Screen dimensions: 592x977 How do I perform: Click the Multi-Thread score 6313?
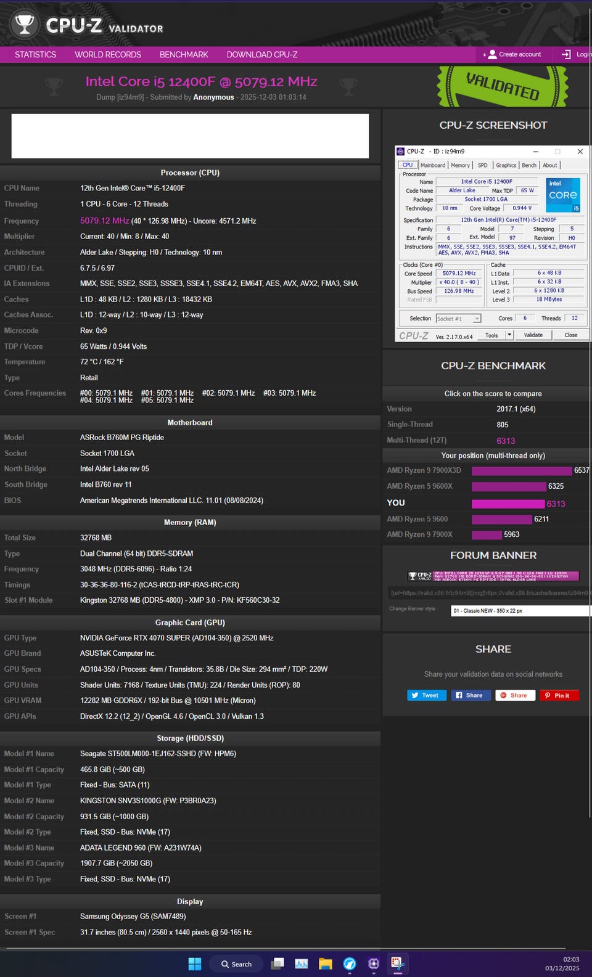tap(506, 441)
